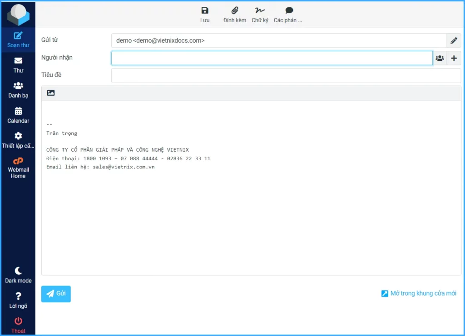Click the image icon in editor toolbar
465x336 pixels.
tap(51, 93)
